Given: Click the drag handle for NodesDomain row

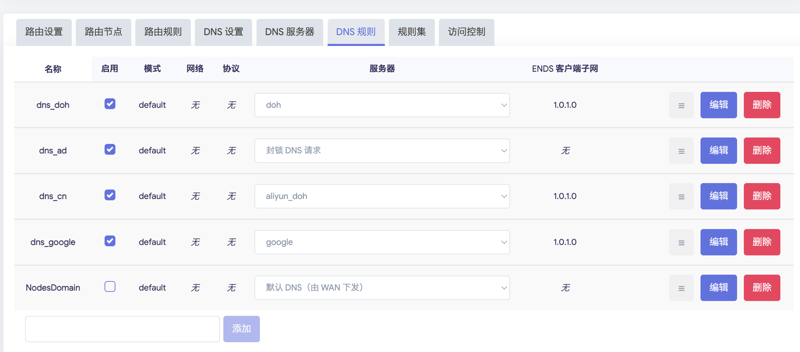Looking at the screenshot, I should (x=681, y=288).
